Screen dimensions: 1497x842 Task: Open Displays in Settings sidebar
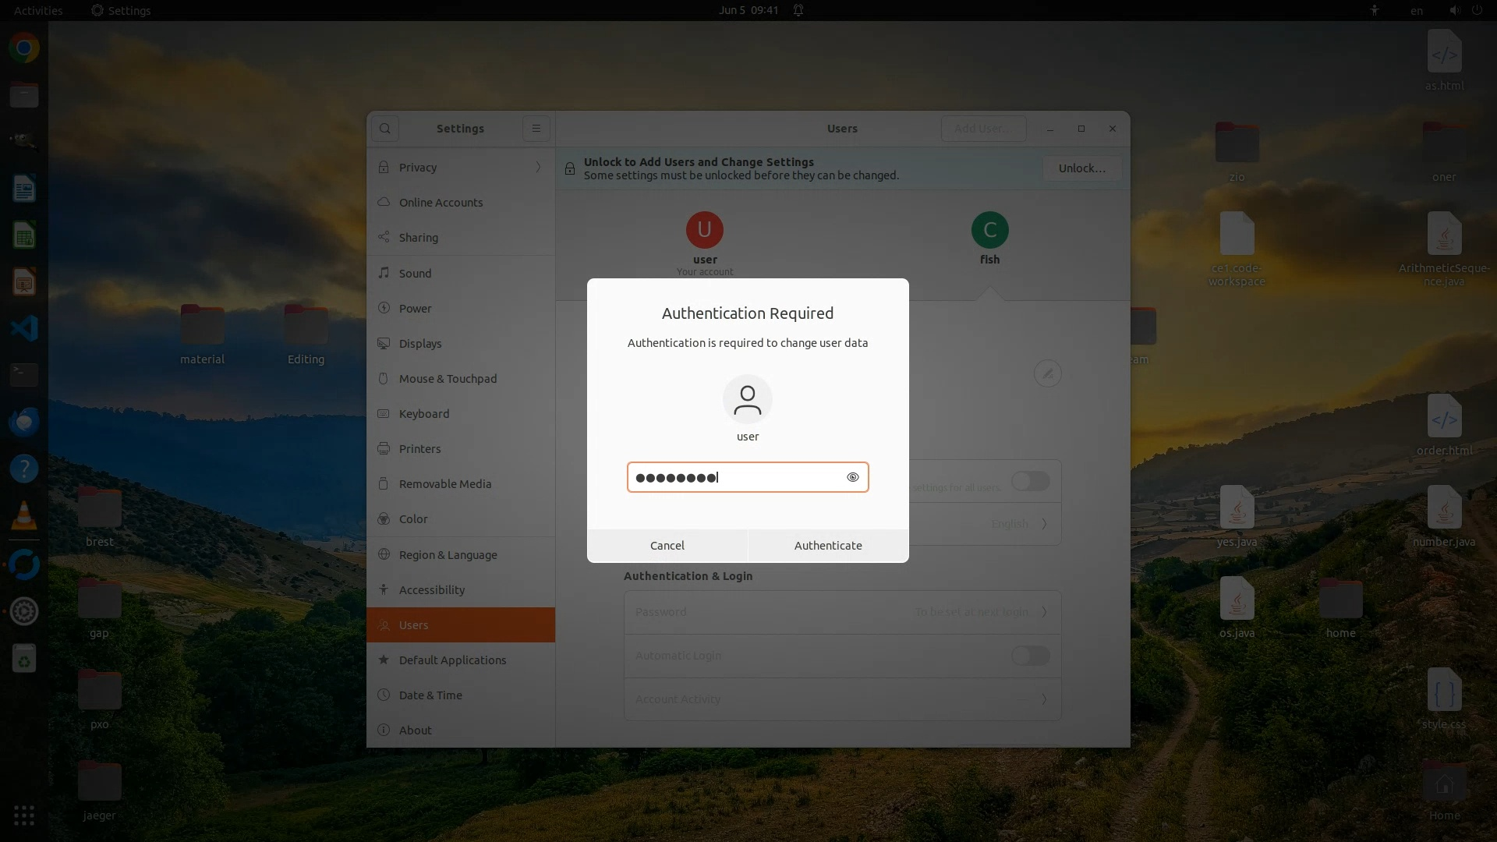420,344
